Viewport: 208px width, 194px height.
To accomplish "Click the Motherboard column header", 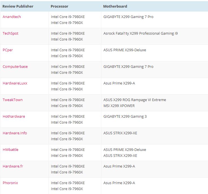I will (x=115, y=6).
